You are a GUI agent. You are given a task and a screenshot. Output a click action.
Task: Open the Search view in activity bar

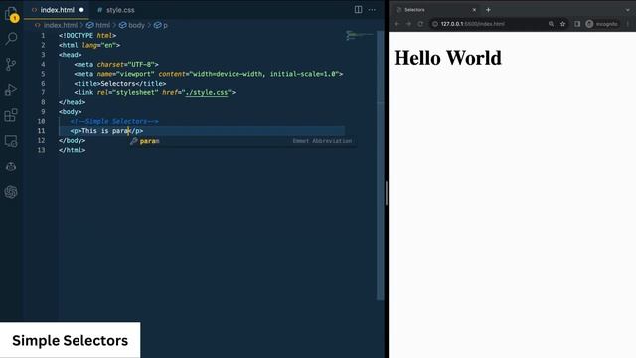[x=11, y=39]
